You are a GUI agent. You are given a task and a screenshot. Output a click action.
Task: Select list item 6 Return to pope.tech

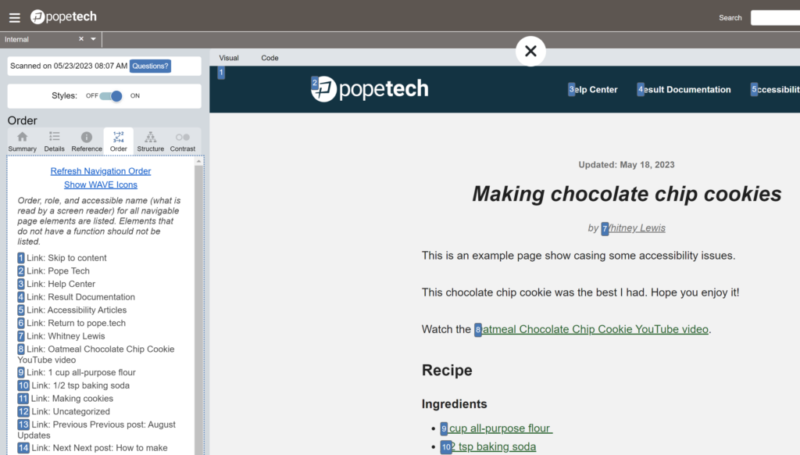click(71, 323)
